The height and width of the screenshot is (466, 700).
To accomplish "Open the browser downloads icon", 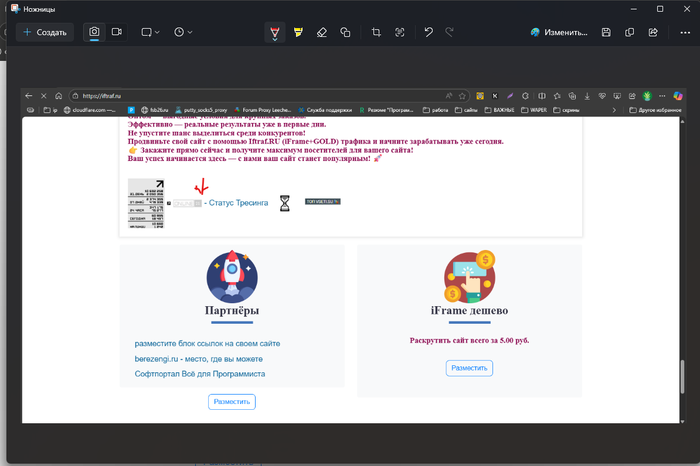I will coord(587,96).
